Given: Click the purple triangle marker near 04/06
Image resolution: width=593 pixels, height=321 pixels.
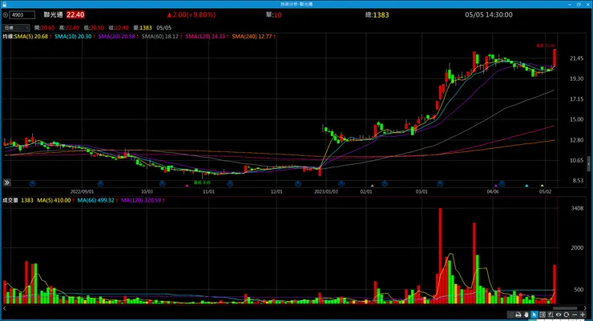Looking at the screenshot, I should [x=495, y=186].
